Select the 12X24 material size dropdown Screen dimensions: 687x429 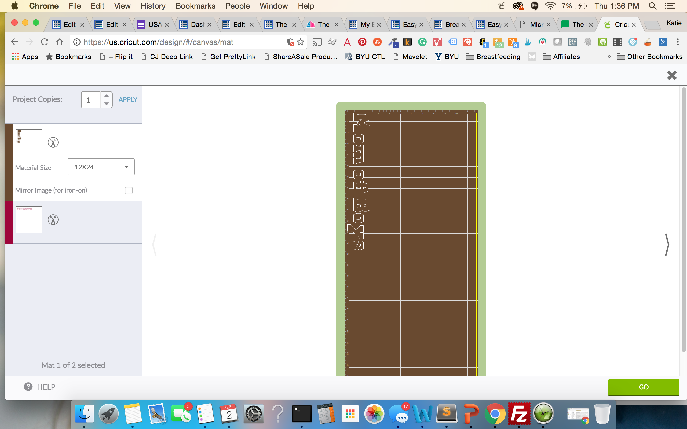tap(101, 167)
